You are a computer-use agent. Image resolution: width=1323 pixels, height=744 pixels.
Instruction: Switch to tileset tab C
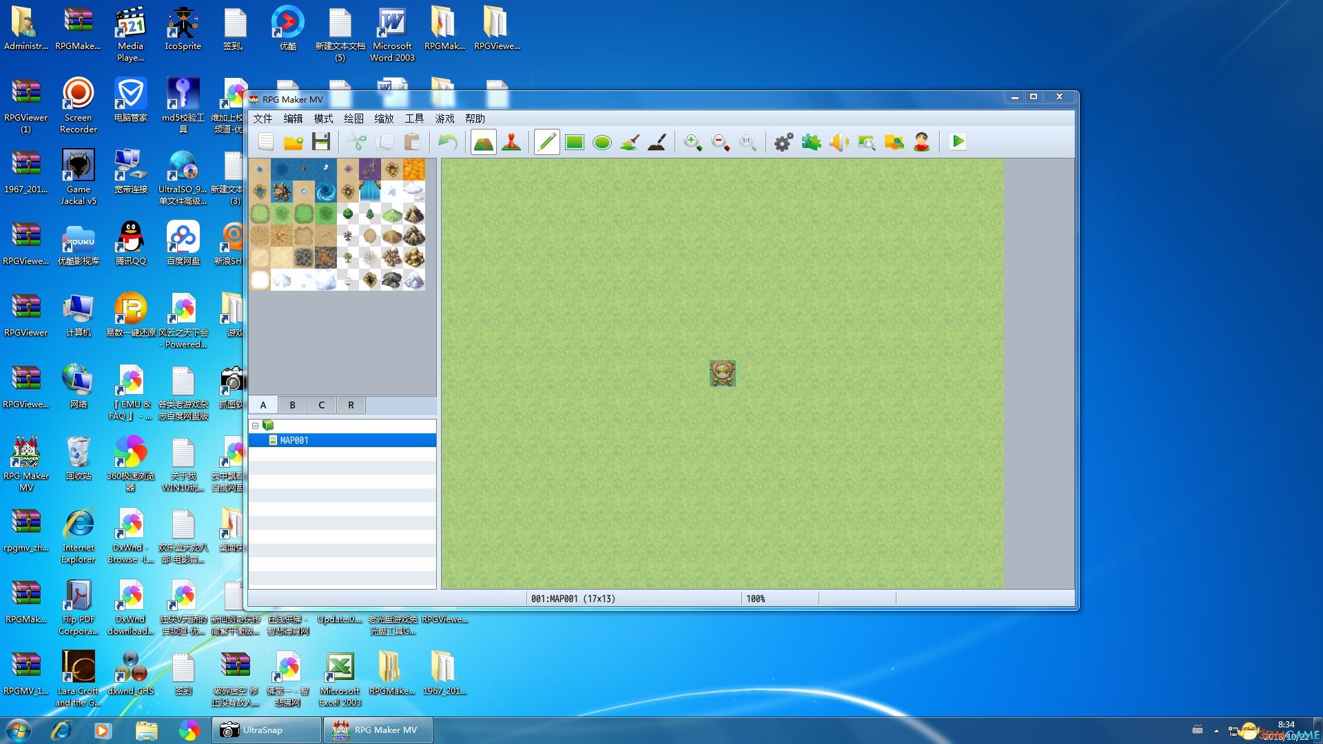click(x=321, y=405)
